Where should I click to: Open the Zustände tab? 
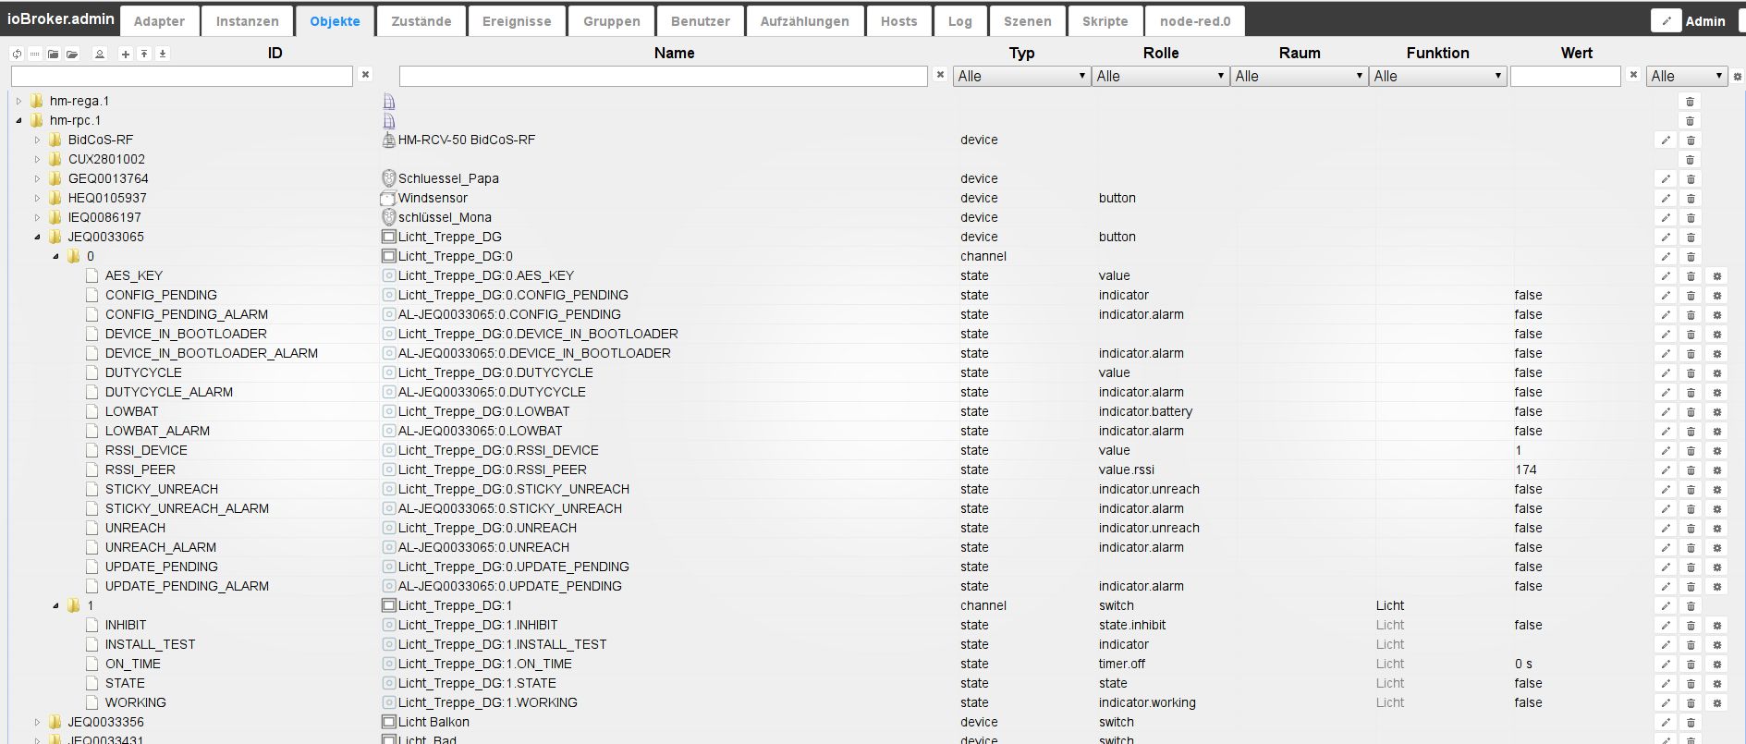(421, 21)
